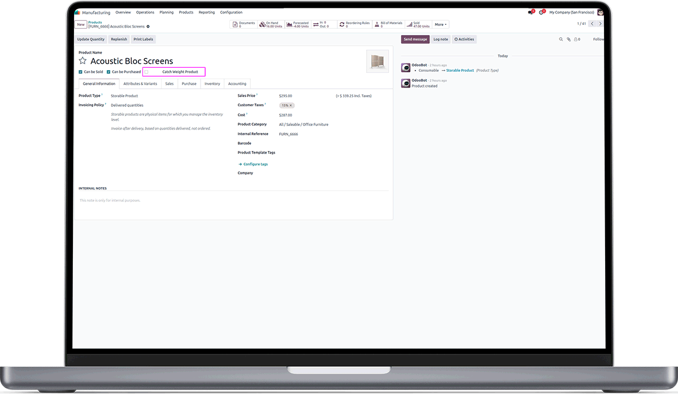This screenshot has width=678, height=394.
Task: Open the Sold 47.00 Units stat button
Action: 418,24
